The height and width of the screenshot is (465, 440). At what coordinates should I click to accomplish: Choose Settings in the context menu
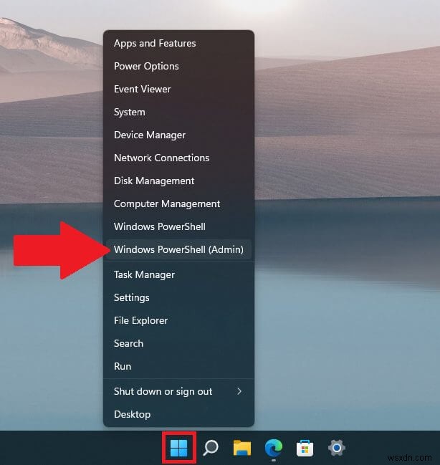point(178,297)
